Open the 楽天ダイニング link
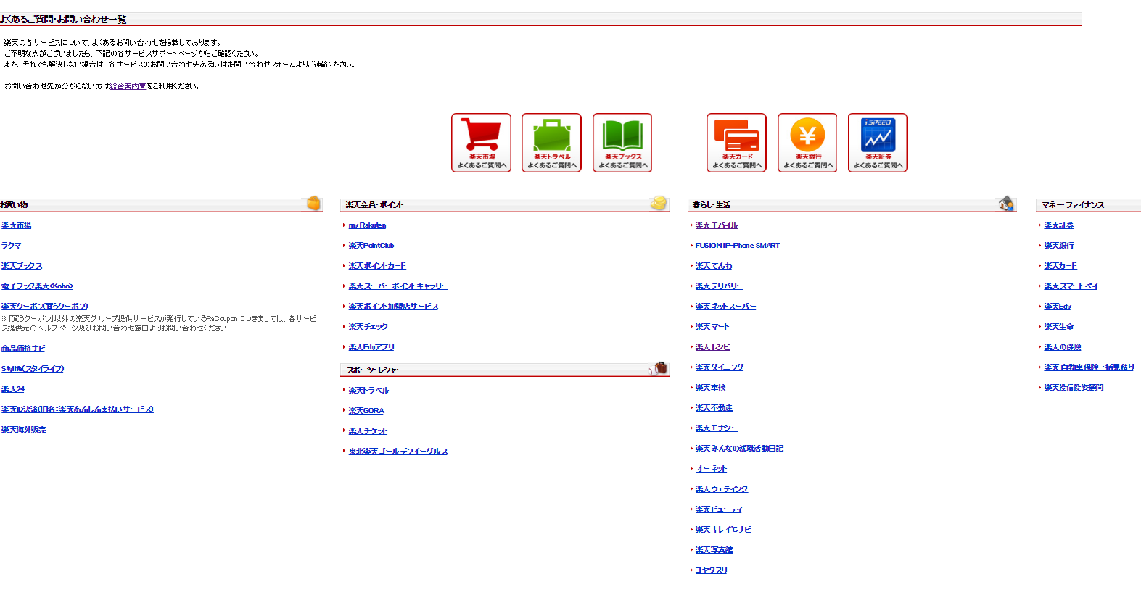Image resolution: width=1141 pixels, height=595 pixels. point(720,367)
